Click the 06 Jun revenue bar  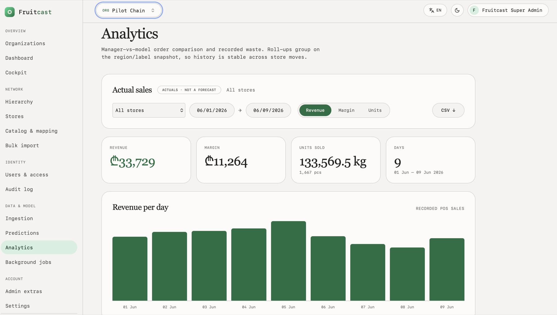pyautogui.click(x=328, y=268)
